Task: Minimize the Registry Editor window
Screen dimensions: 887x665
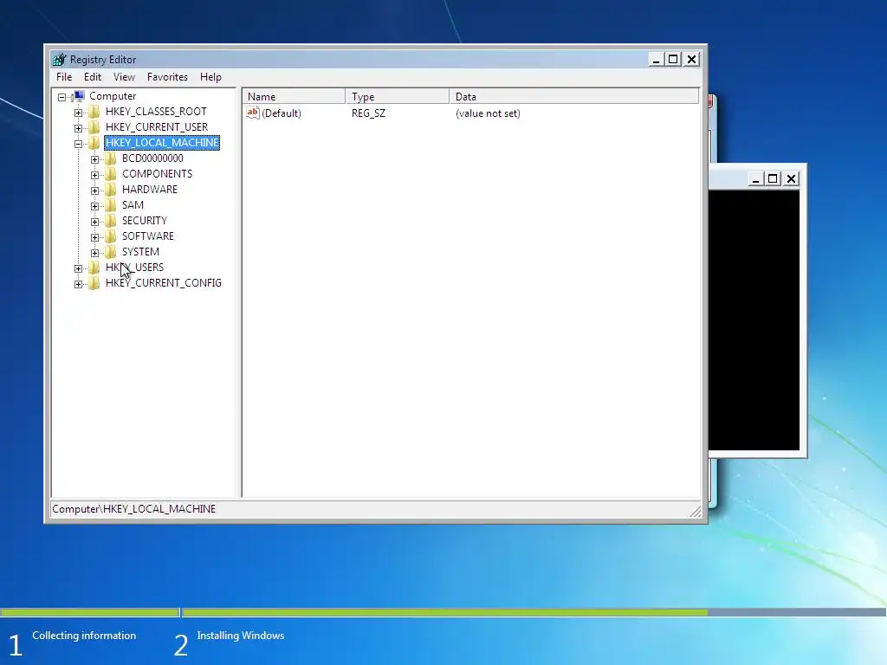Action: pyautogui.click(x=657, y=60)
